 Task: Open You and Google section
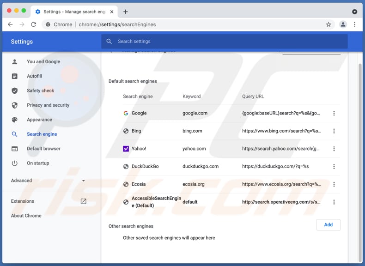tap(43, 62)
